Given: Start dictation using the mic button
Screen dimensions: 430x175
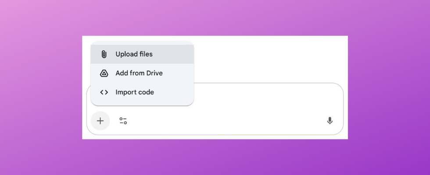Looking at the screenshot, I should (x=330, y=121).
